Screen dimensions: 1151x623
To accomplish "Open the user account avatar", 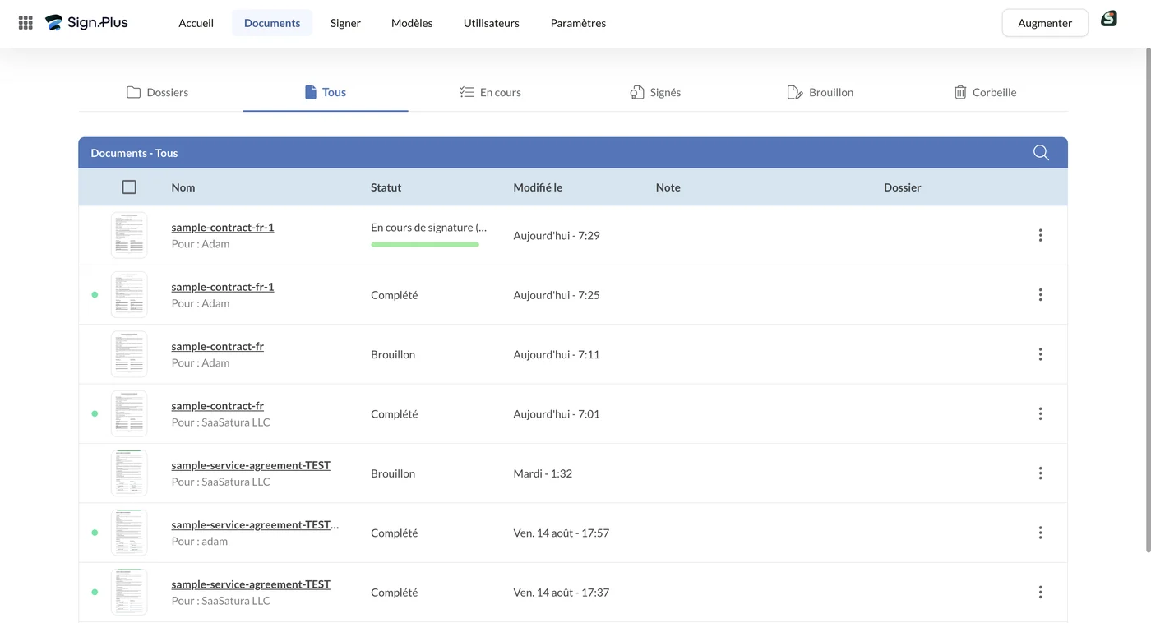I will [x=1109, y=18].
